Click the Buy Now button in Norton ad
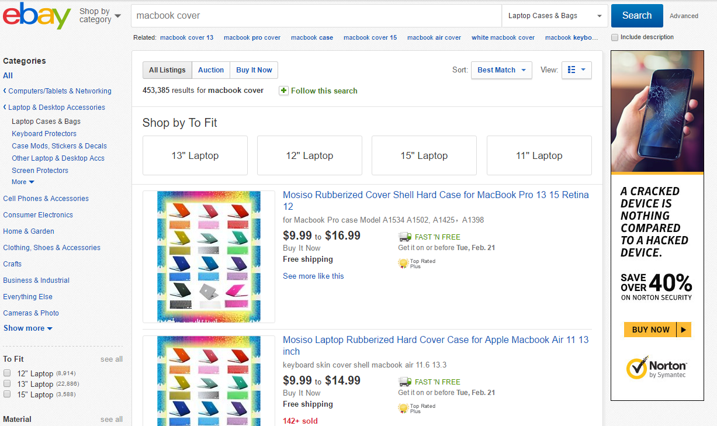 point(657,330)
